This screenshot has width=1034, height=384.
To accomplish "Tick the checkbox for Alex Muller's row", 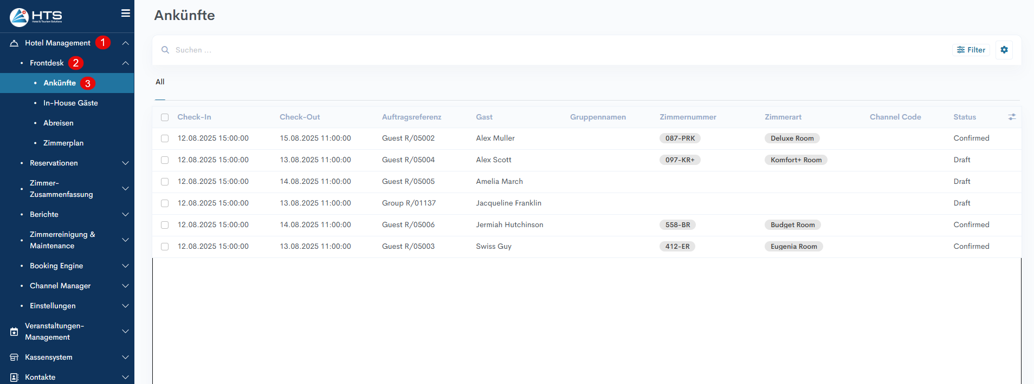I will click(x=165, y=138).
